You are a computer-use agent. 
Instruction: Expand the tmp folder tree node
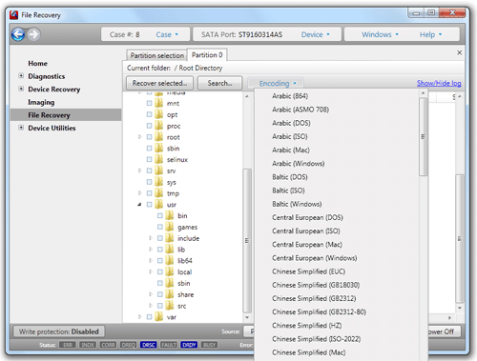pyautogui.click(x=139, y=193)
